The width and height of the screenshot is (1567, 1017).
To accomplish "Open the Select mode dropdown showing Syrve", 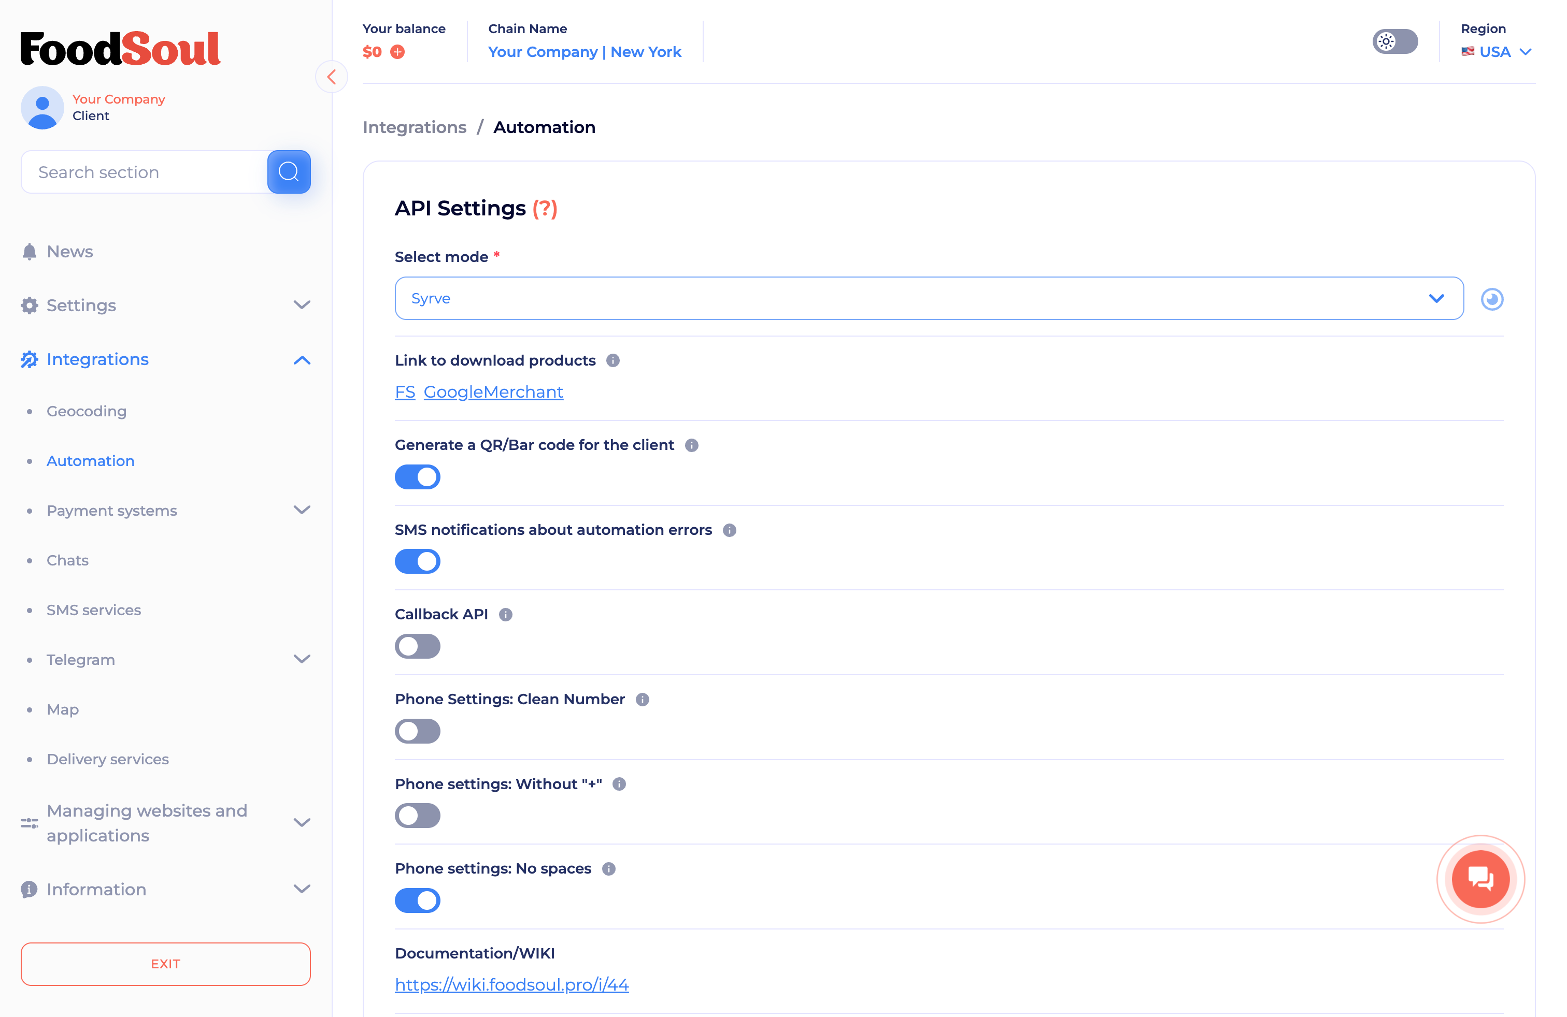I will pos(929,299).
